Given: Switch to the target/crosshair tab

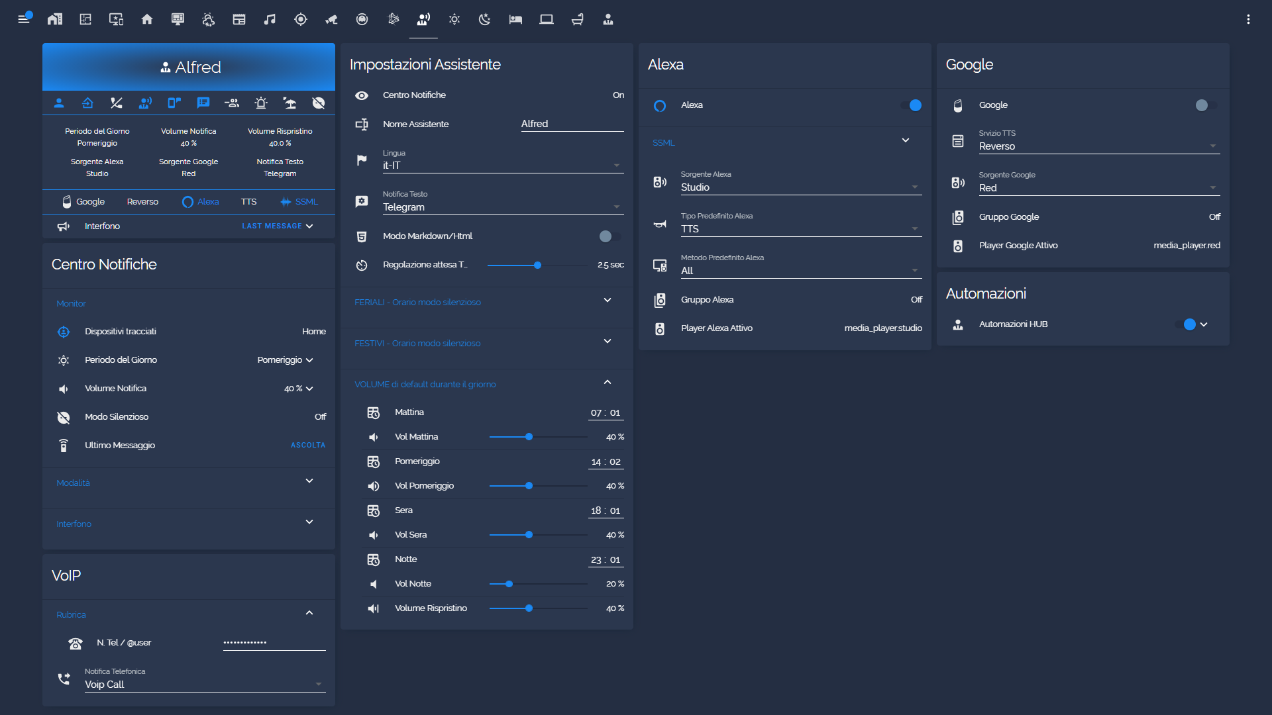Looking at the screenshot, I should [x=301, y=19].
